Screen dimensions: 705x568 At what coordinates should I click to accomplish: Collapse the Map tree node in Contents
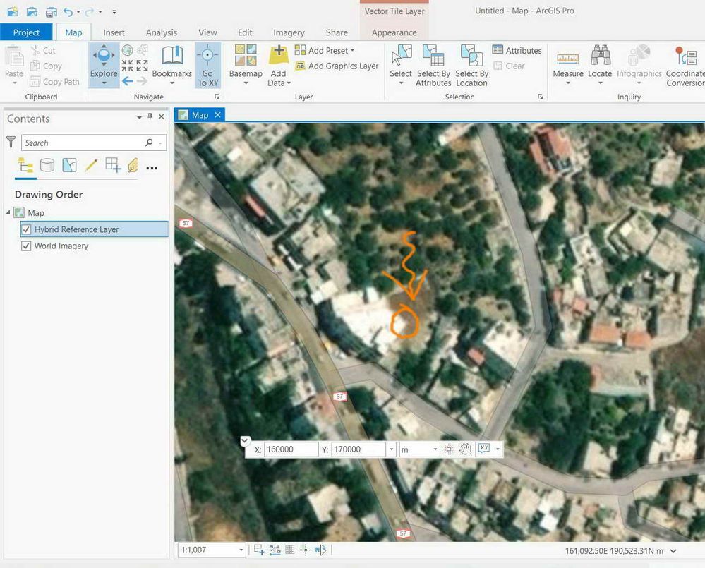(x=7, y=212)
